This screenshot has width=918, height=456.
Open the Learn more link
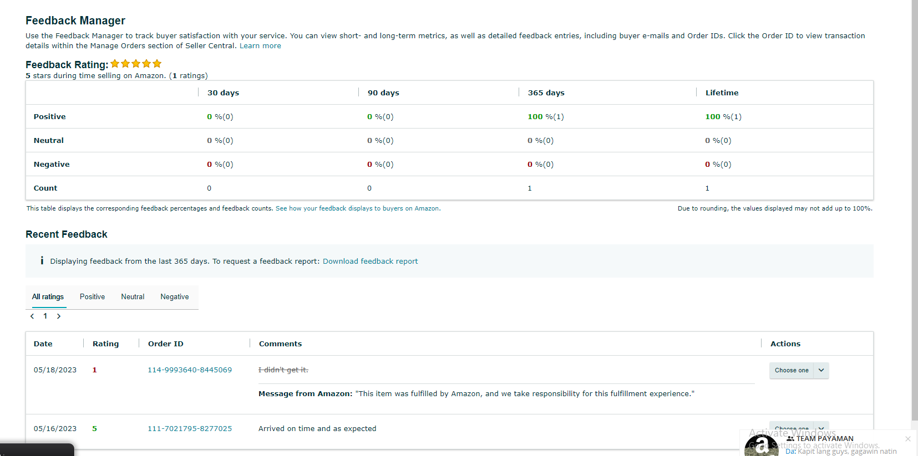(x=260, y=46)
